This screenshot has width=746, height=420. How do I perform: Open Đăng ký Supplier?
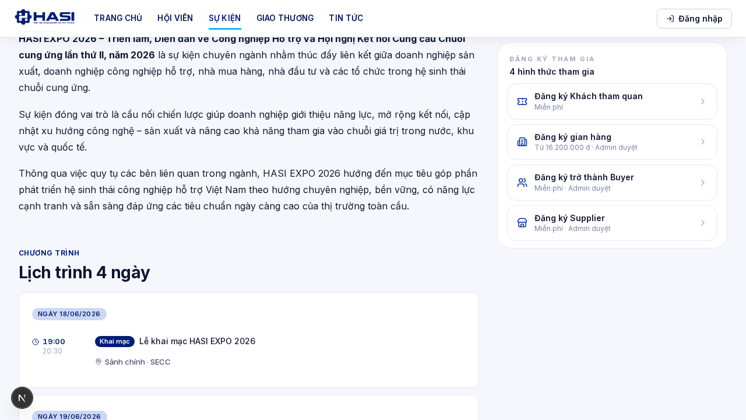coord(612,223)
